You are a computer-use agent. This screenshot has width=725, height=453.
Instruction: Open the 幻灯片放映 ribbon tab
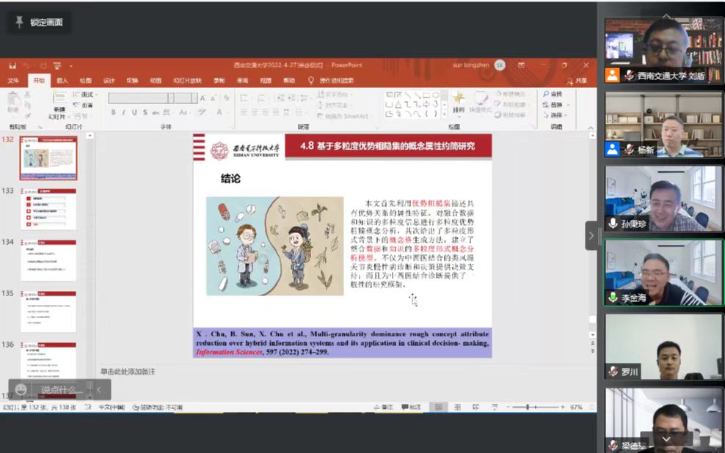[x=187, y=81]
